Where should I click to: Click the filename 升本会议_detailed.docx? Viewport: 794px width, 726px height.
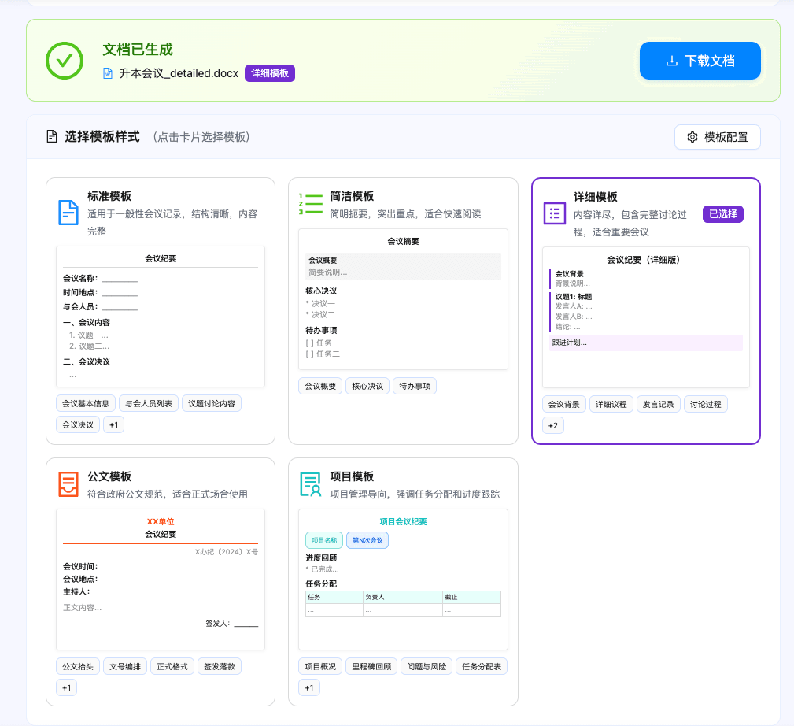coord(179,73)
